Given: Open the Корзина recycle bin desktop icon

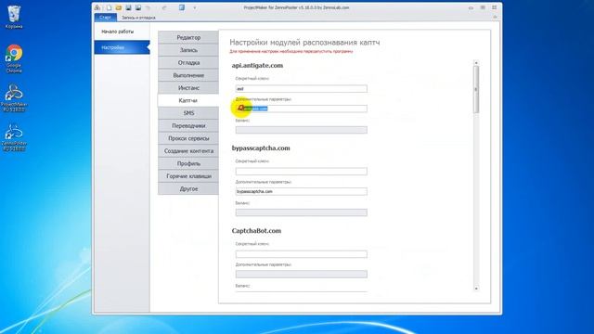Looking at the screenshot, I should coord(14,17).
